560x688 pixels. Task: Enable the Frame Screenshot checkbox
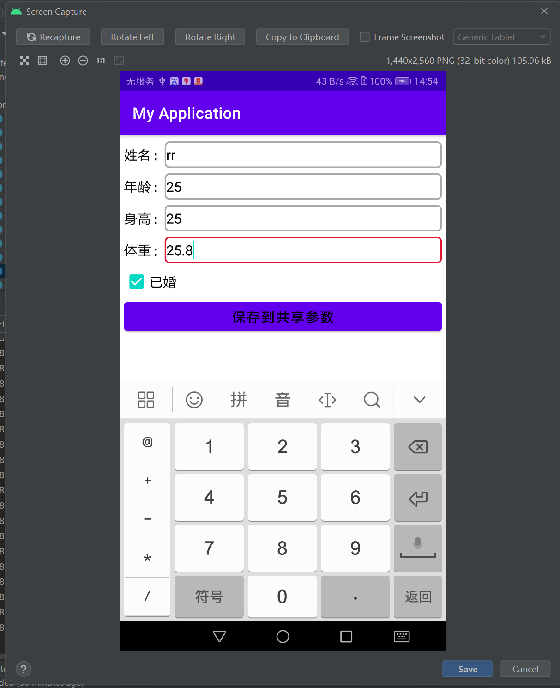point(365,37)
